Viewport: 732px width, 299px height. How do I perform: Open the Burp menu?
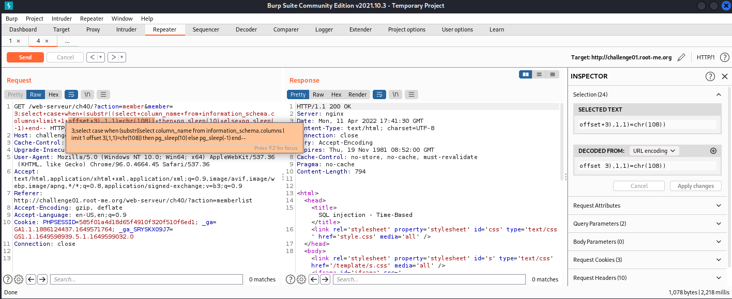click(x=11, y=19)
